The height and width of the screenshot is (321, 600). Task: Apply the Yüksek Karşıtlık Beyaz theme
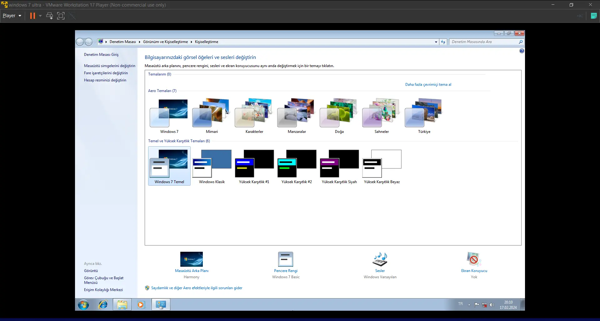point(382,166)
